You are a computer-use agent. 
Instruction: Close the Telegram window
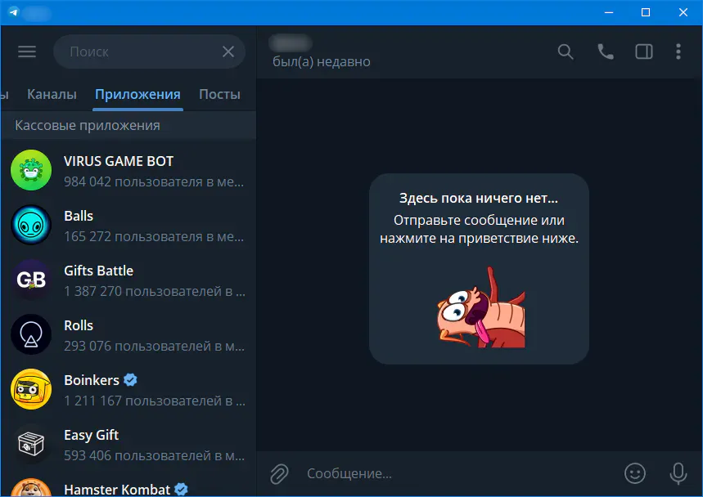pyautogui.click(x=683, y=12)
